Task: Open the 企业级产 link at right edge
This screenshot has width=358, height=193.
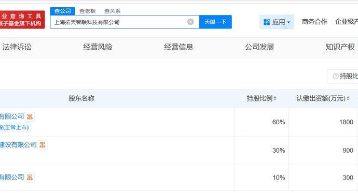Action: tap(347, 22)
